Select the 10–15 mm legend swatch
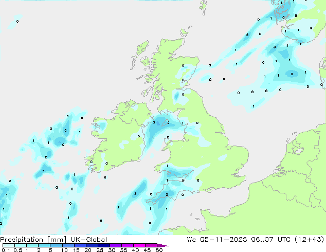Image resolution: width=326 pixels, height=252 pixels. [68, 245]
